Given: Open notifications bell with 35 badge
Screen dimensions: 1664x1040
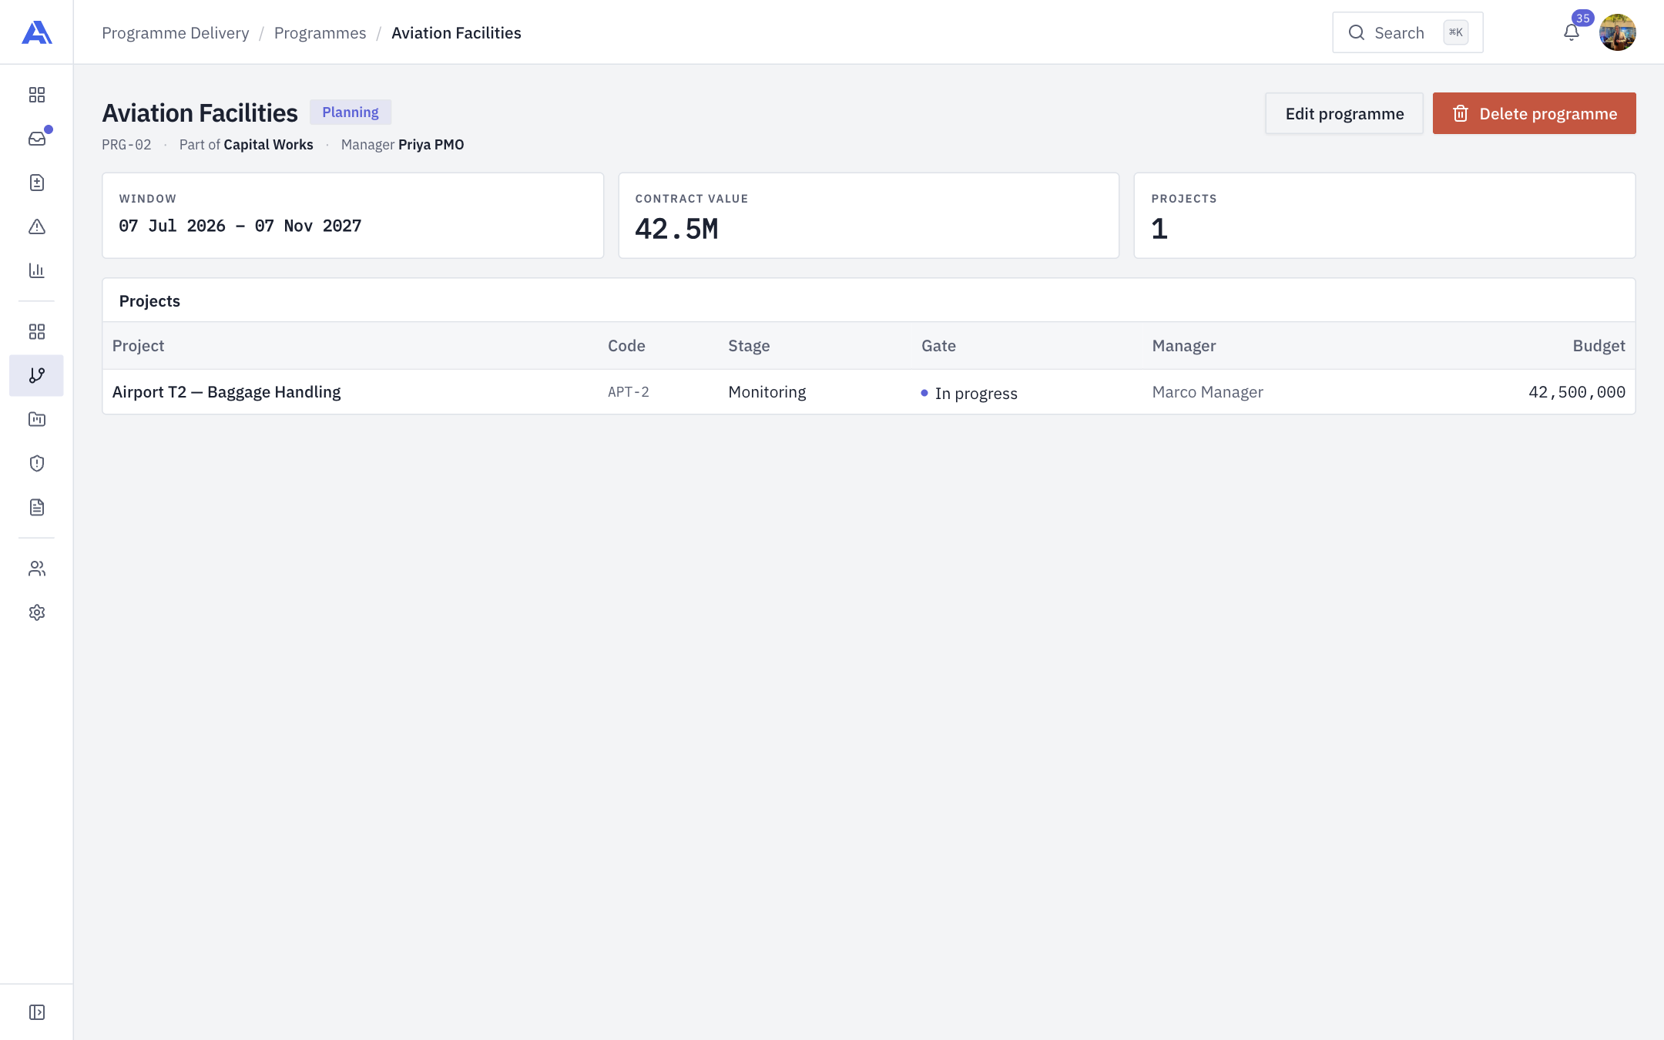Looking at the screenshot, I should [1572, 32].
